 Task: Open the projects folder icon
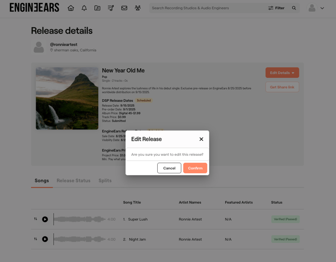coord(97,8)
